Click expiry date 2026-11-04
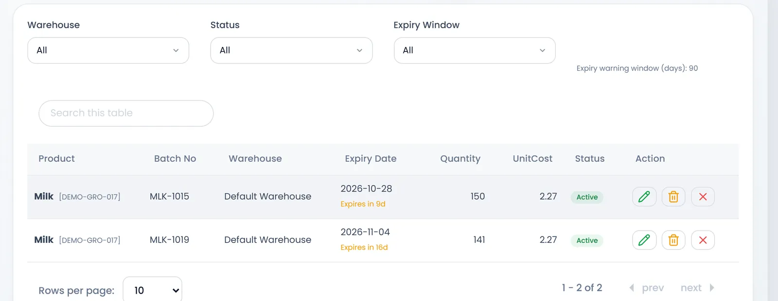 (x=365, y=232)
